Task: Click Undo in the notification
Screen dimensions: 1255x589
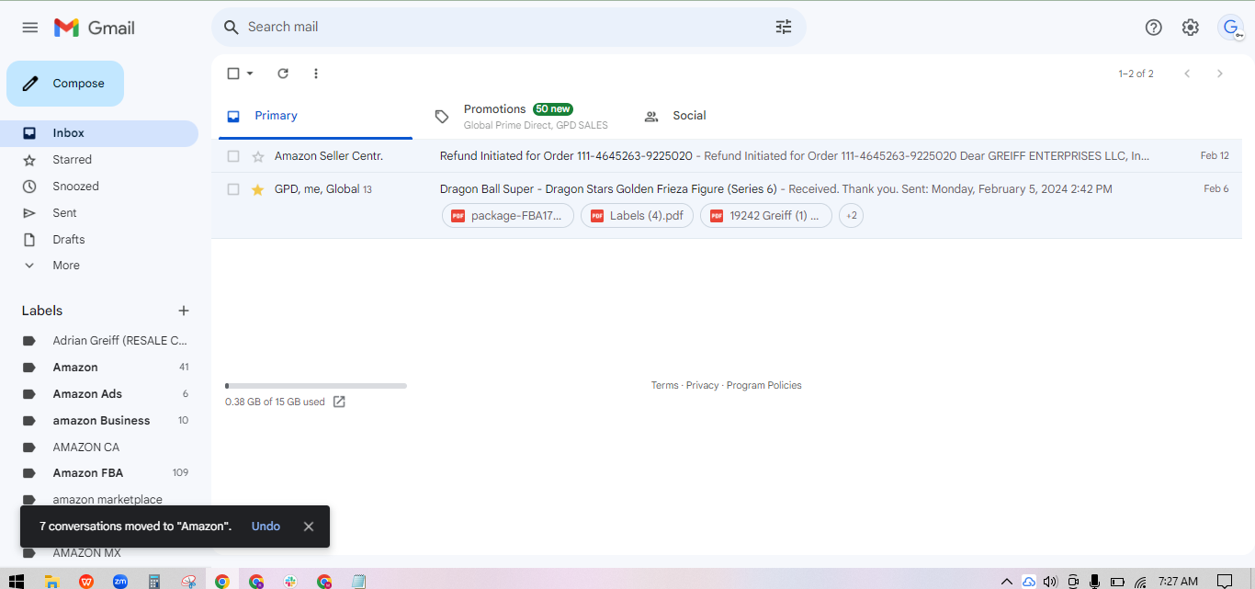Action: (266, 527)
